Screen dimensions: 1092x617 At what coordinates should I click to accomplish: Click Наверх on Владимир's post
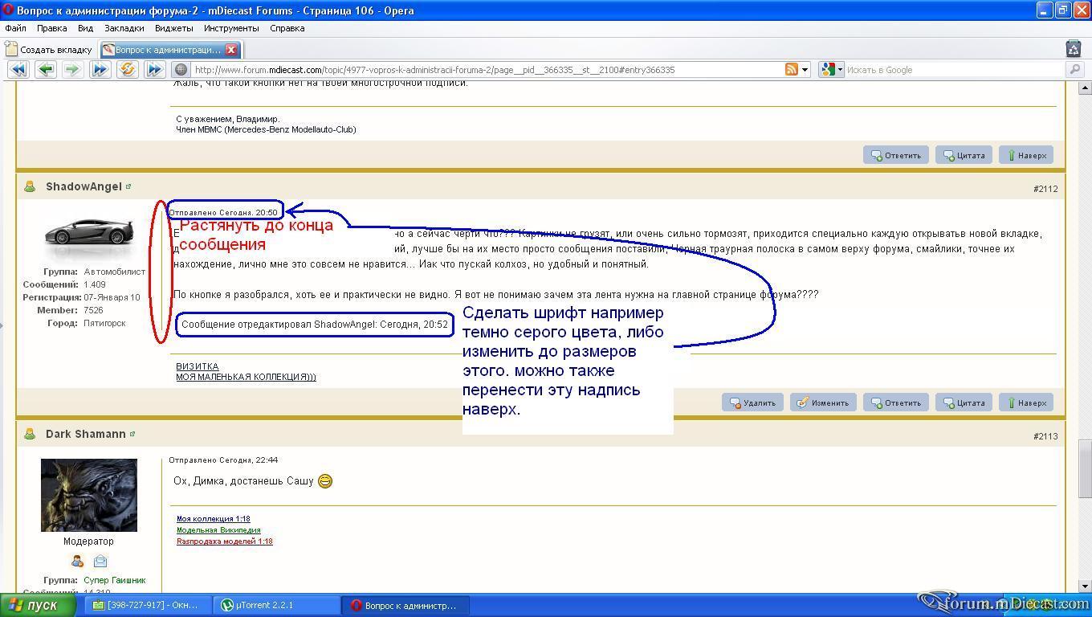coord(1026,155)
